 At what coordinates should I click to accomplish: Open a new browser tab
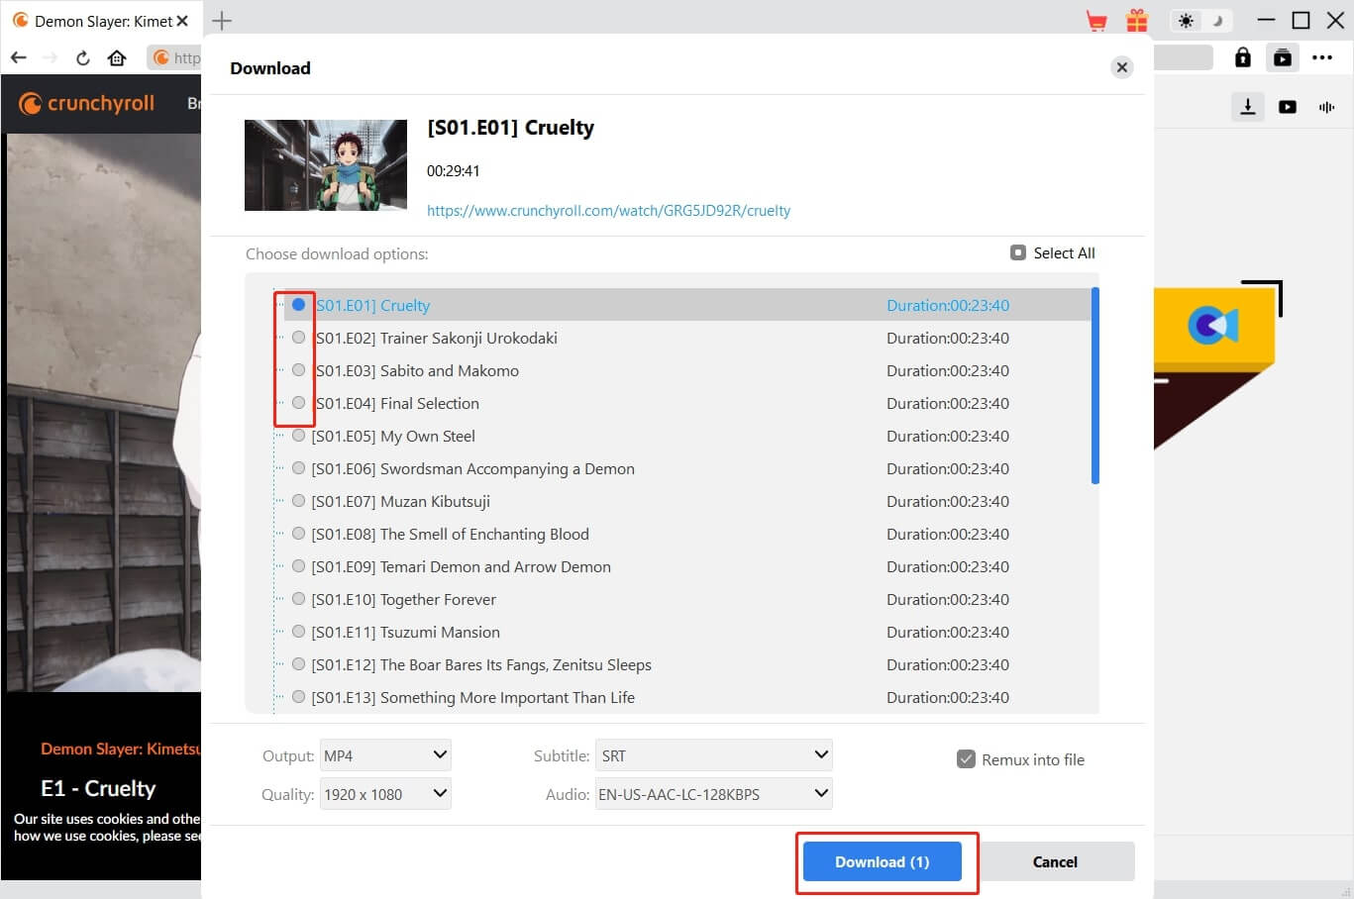(222, 21)
